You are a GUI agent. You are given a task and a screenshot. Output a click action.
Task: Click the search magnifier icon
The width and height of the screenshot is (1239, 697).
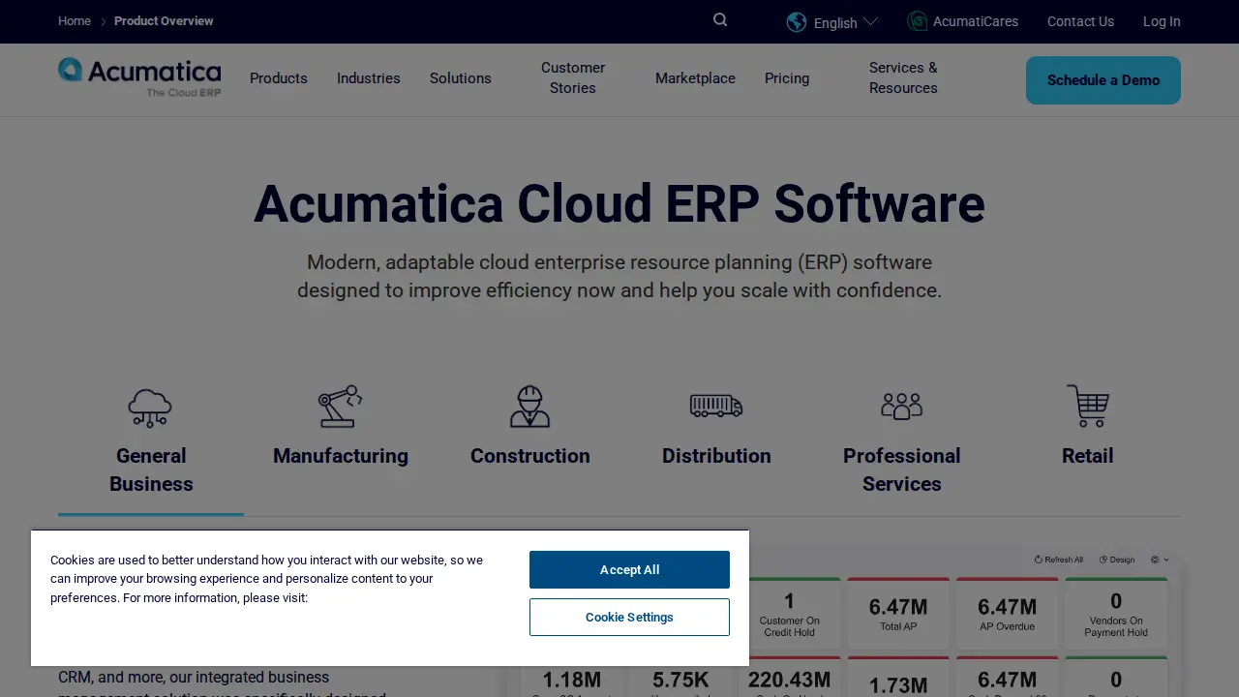pos(720,20)
